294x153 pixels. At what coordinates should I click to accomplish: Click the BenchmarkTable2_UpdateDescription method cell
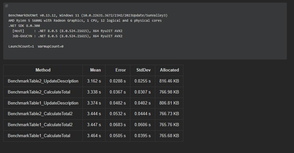(43, 81)
